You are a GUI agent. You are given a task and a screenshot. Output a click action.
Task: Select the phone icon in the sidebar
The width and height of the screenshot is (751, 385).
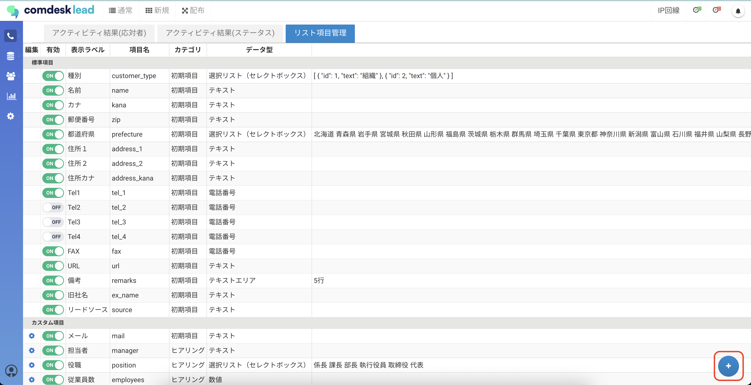pyautogui.click(x=10, y=36)
